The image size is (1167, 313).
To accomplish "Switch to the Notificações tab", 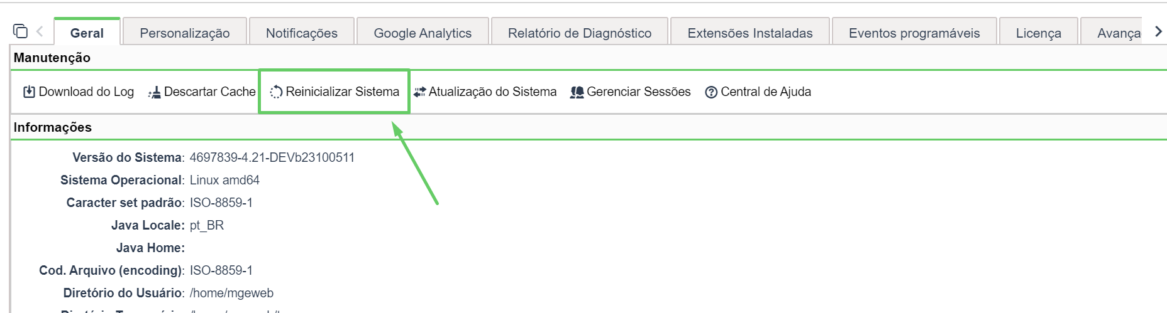I will pyautogui.click(x=302, y=33).
